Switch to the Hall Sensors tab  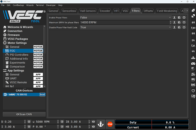[x=88, y=11]
